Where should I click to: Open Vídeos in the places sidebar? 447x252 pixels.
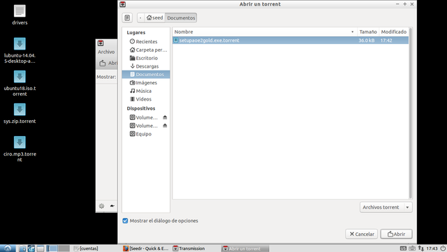click(x=146, y=99)
